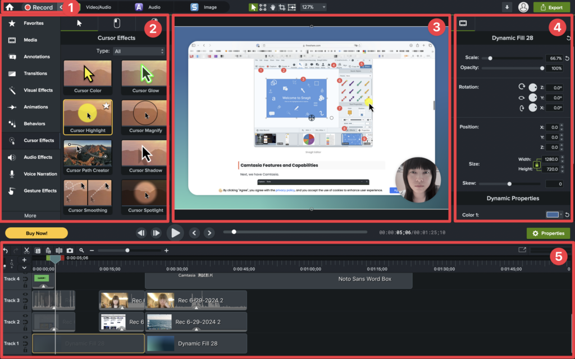Screen dimensions: 575x359
Task: Toggle the Properties panel button
Action: [x=548, y=233]
